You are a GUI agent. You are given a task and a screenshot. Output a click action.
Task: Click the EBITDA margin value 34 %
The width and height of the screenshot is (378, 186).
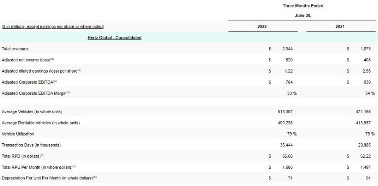point(370,93)
